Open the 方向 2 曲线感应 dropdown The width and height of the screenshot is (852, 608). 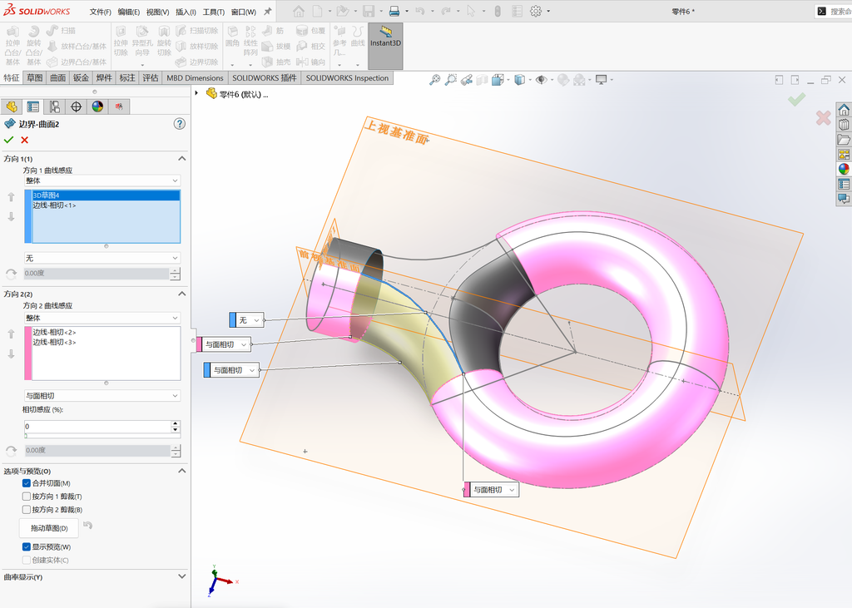pos(102,318)
